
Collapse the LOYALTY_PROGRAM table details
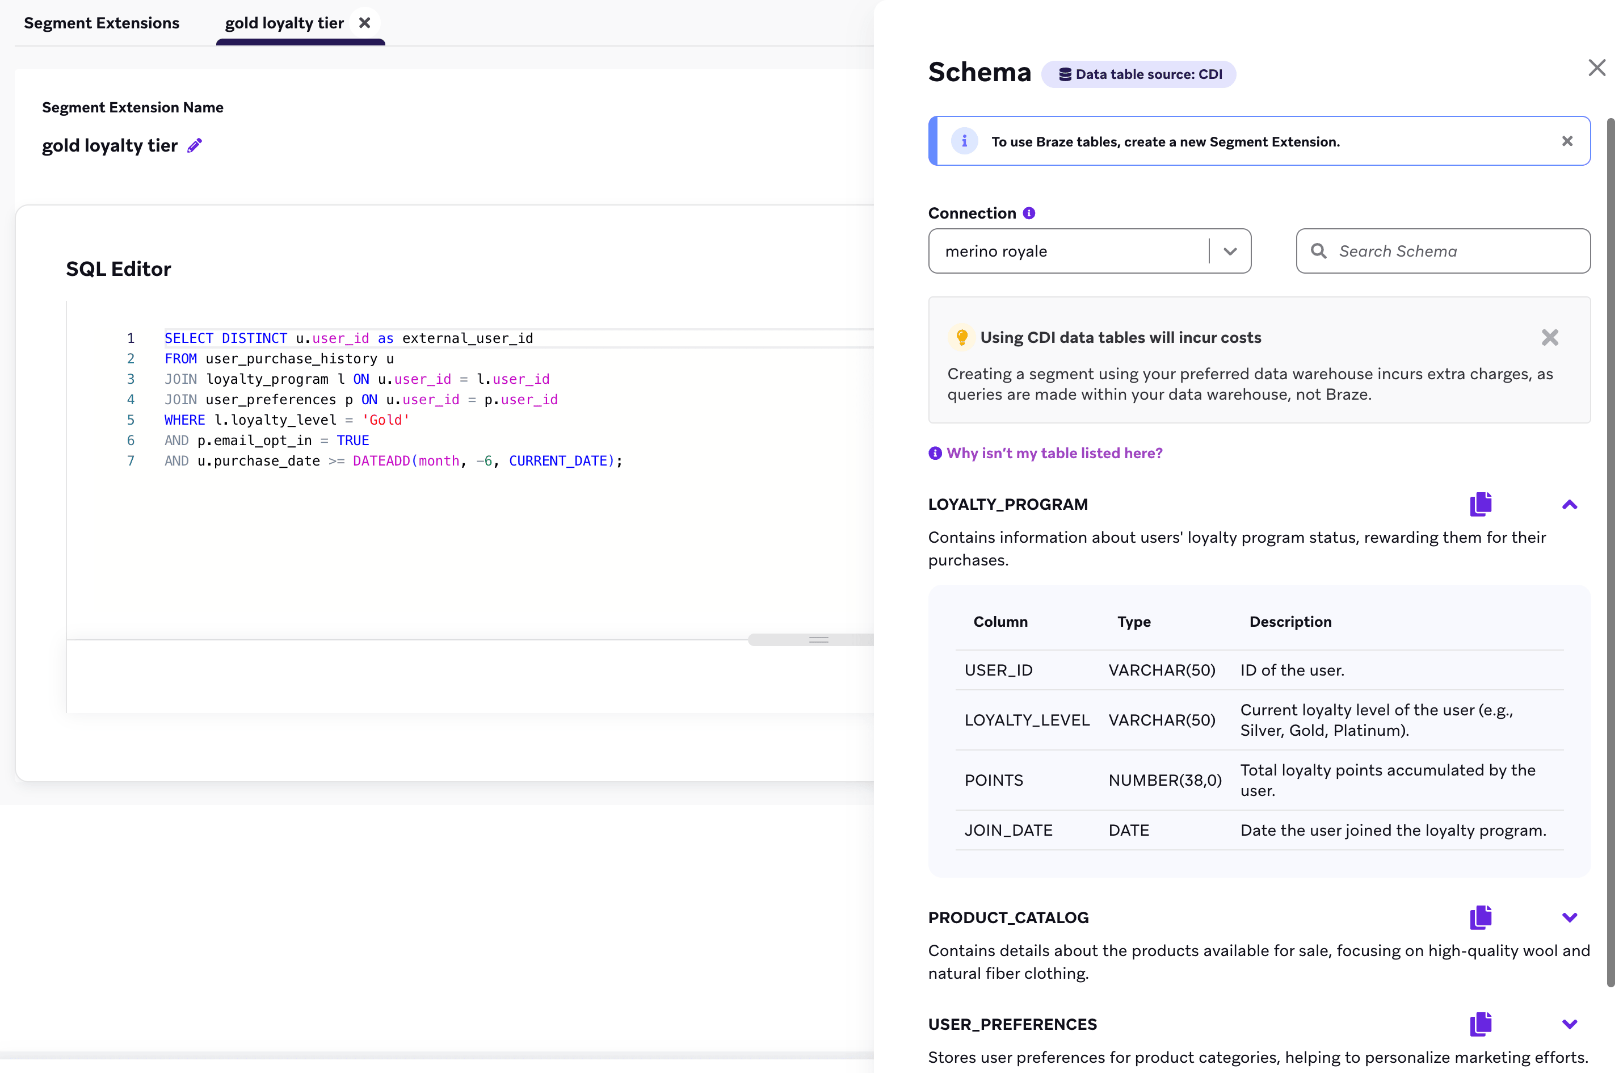[1569, 505]
